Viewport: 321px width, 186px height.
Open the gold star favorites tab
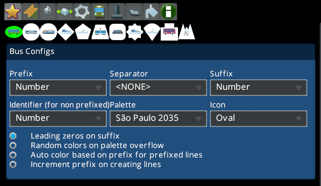[x=13, y=11]
